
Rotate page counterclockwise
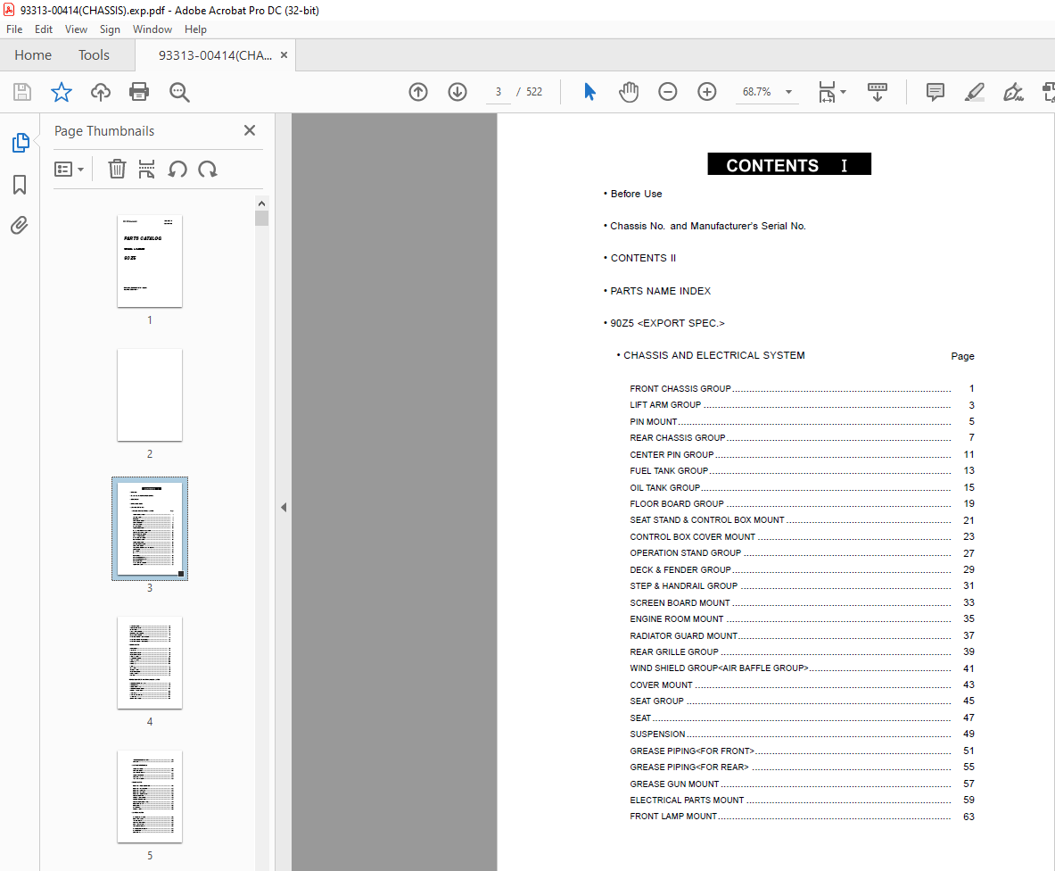click(177, 169)
